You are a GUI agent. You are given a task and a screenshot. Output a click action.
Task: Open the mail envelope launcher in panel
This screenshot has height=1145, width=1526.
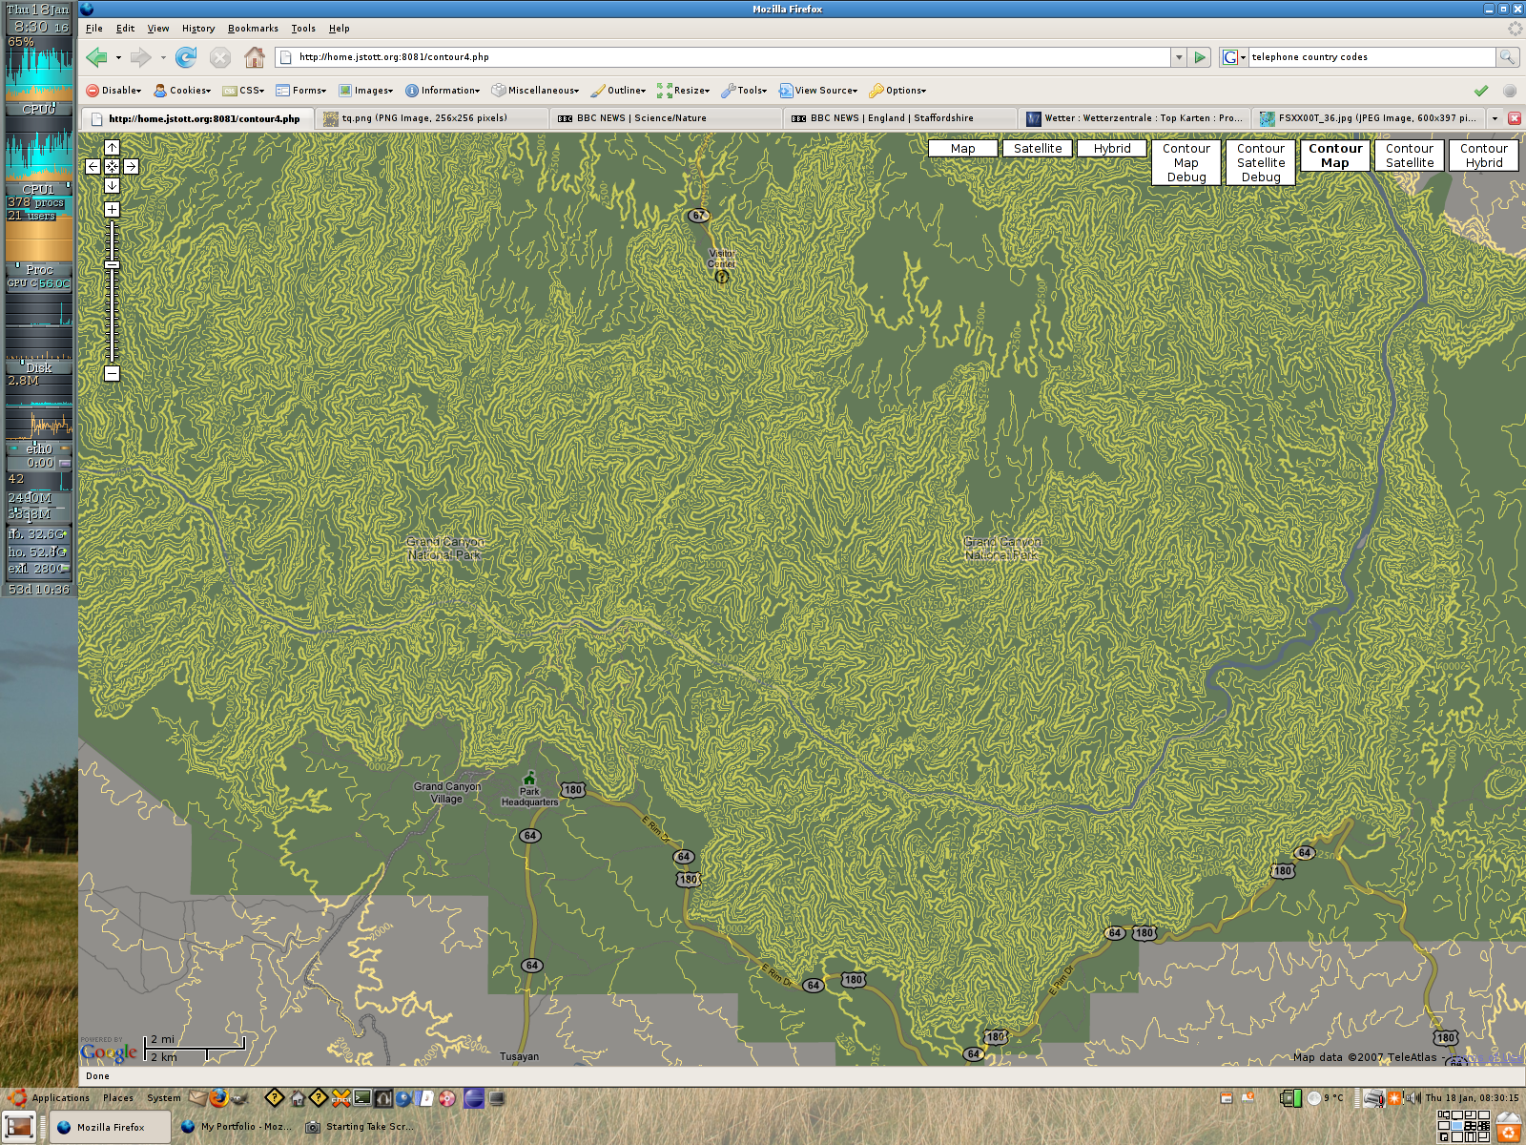[197, 1097]
